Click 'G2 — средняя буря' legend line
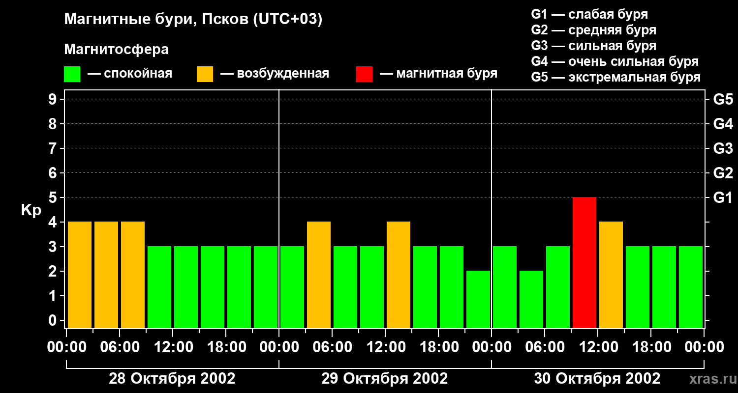 pyautogui.click(x=593, y=30)
